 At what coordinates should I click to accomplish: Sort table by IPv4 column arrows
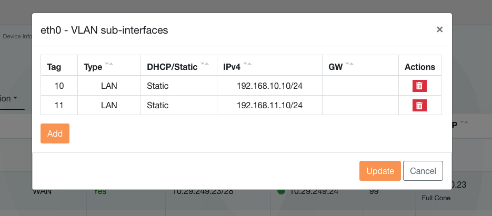247,64
